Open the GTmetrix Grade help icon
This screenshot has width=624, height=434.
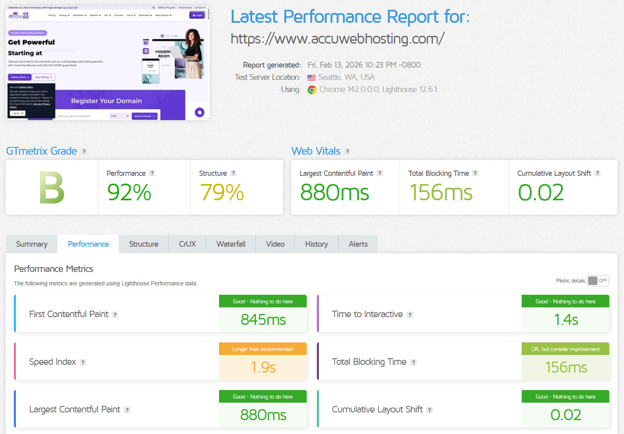click(x=84, y=151)
